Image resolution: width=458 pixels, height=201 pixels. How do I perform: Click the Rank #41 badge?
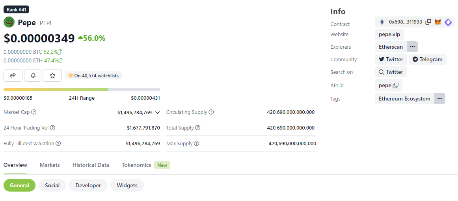point(17,9)
